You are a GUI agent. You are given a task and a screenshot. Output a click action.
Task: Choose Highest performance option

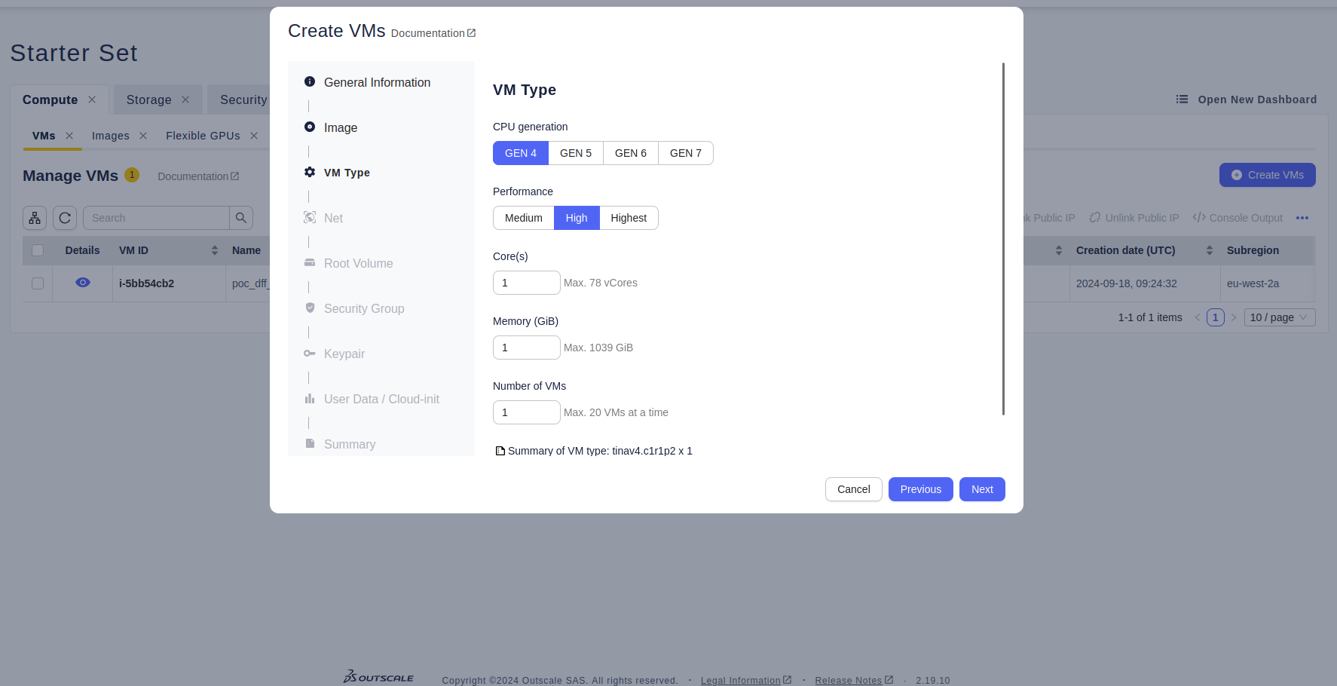pos(629,218)
